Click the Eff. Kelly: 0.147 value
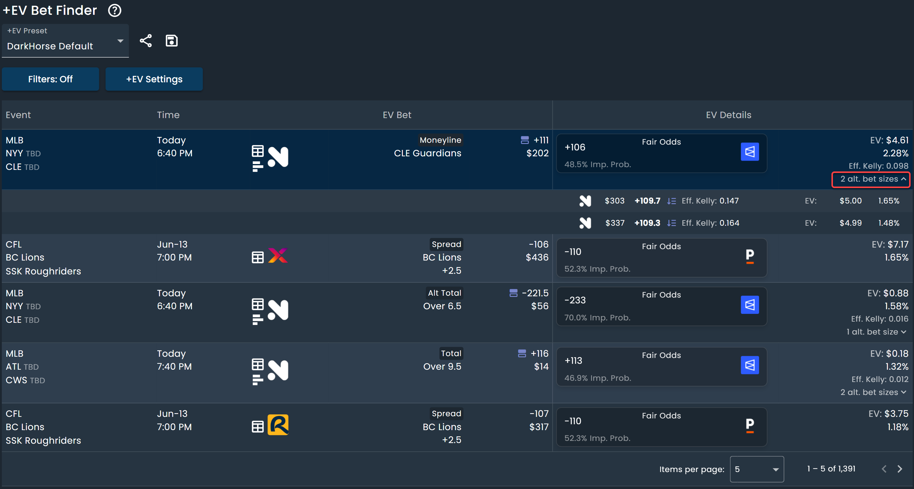Screen dimensions: 914x489 coord(710,201)
